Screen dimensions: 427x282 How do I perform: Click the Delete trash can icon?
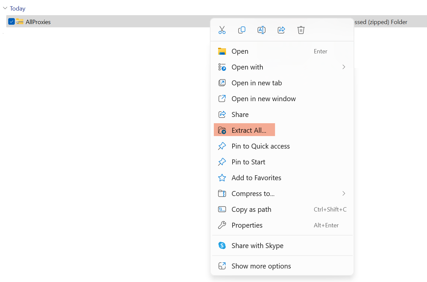pos(301,30)
